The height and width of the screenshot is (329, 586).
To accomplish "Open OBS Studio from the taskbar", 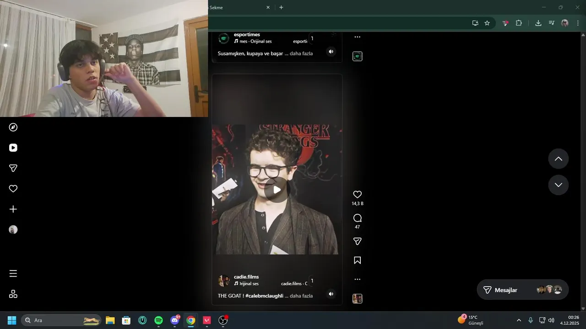I will (x=223, y=320).
